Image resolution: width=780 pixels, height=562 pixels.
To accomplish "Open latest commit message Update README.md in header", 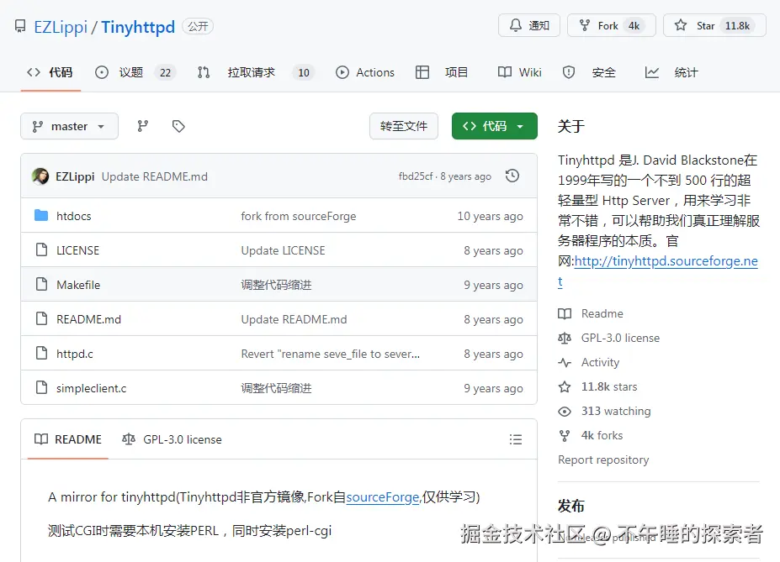I will (155, 176).
